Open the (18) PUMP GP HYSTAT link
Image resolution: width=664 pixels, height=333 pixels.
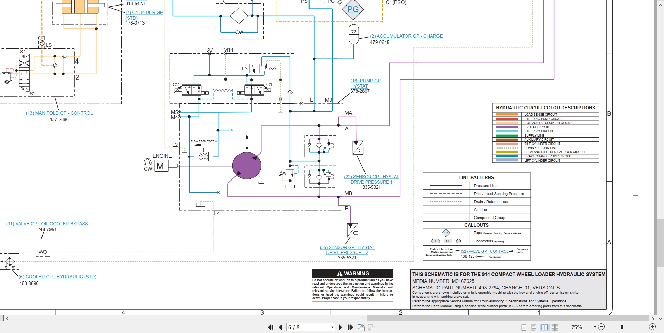coord(366,83)
